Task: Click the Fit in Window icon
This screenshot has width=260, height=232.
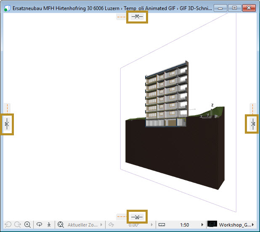Action: click(x=61, y=225)
